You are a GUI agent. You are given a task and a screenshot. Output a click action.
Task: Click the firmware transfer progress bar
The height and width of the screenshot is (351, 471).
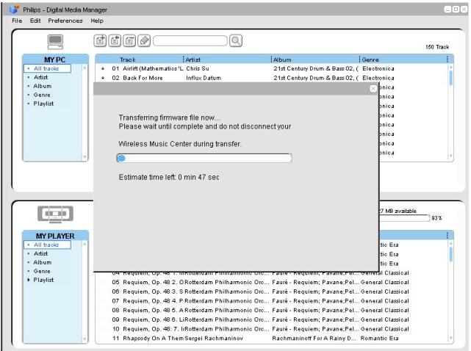tap(204, 158)
